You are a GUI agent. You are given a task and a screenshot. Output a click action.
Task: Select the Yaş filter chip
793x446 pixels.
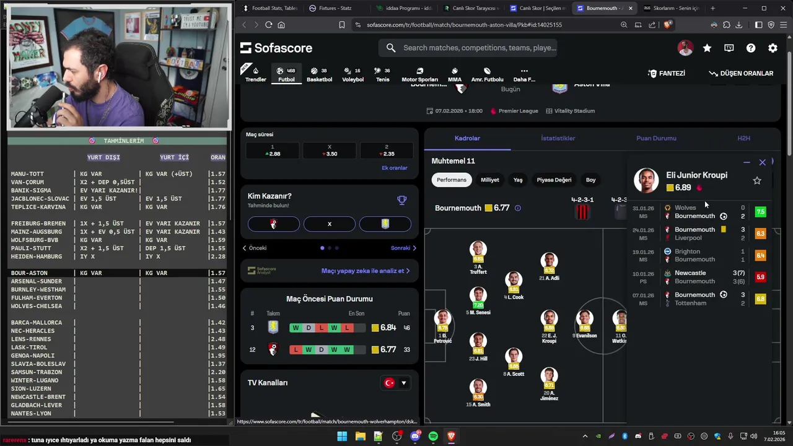click(518, 180)
